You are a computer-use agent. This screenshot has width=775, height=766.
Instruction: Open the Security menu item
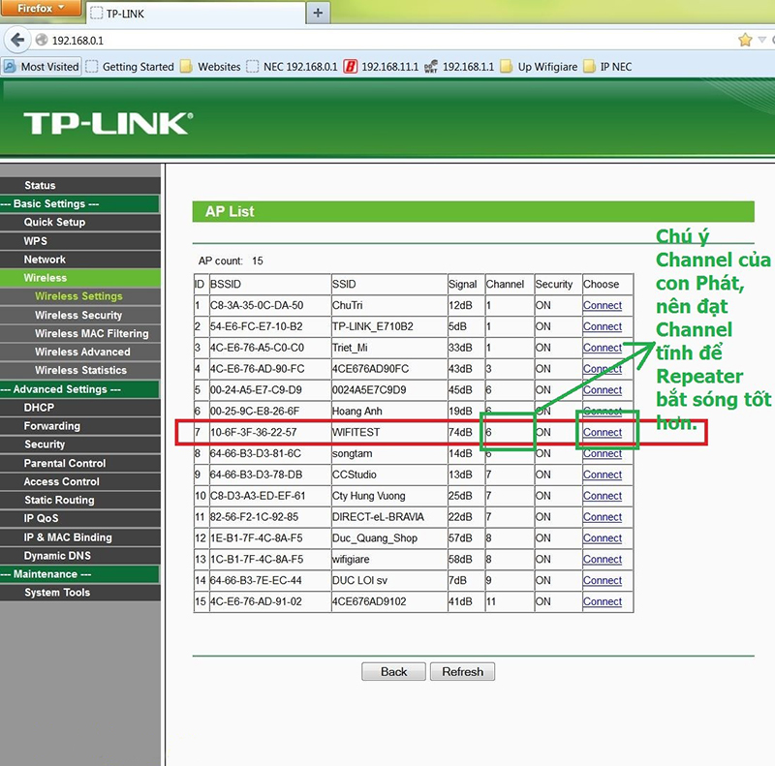[x=80, y=444]
